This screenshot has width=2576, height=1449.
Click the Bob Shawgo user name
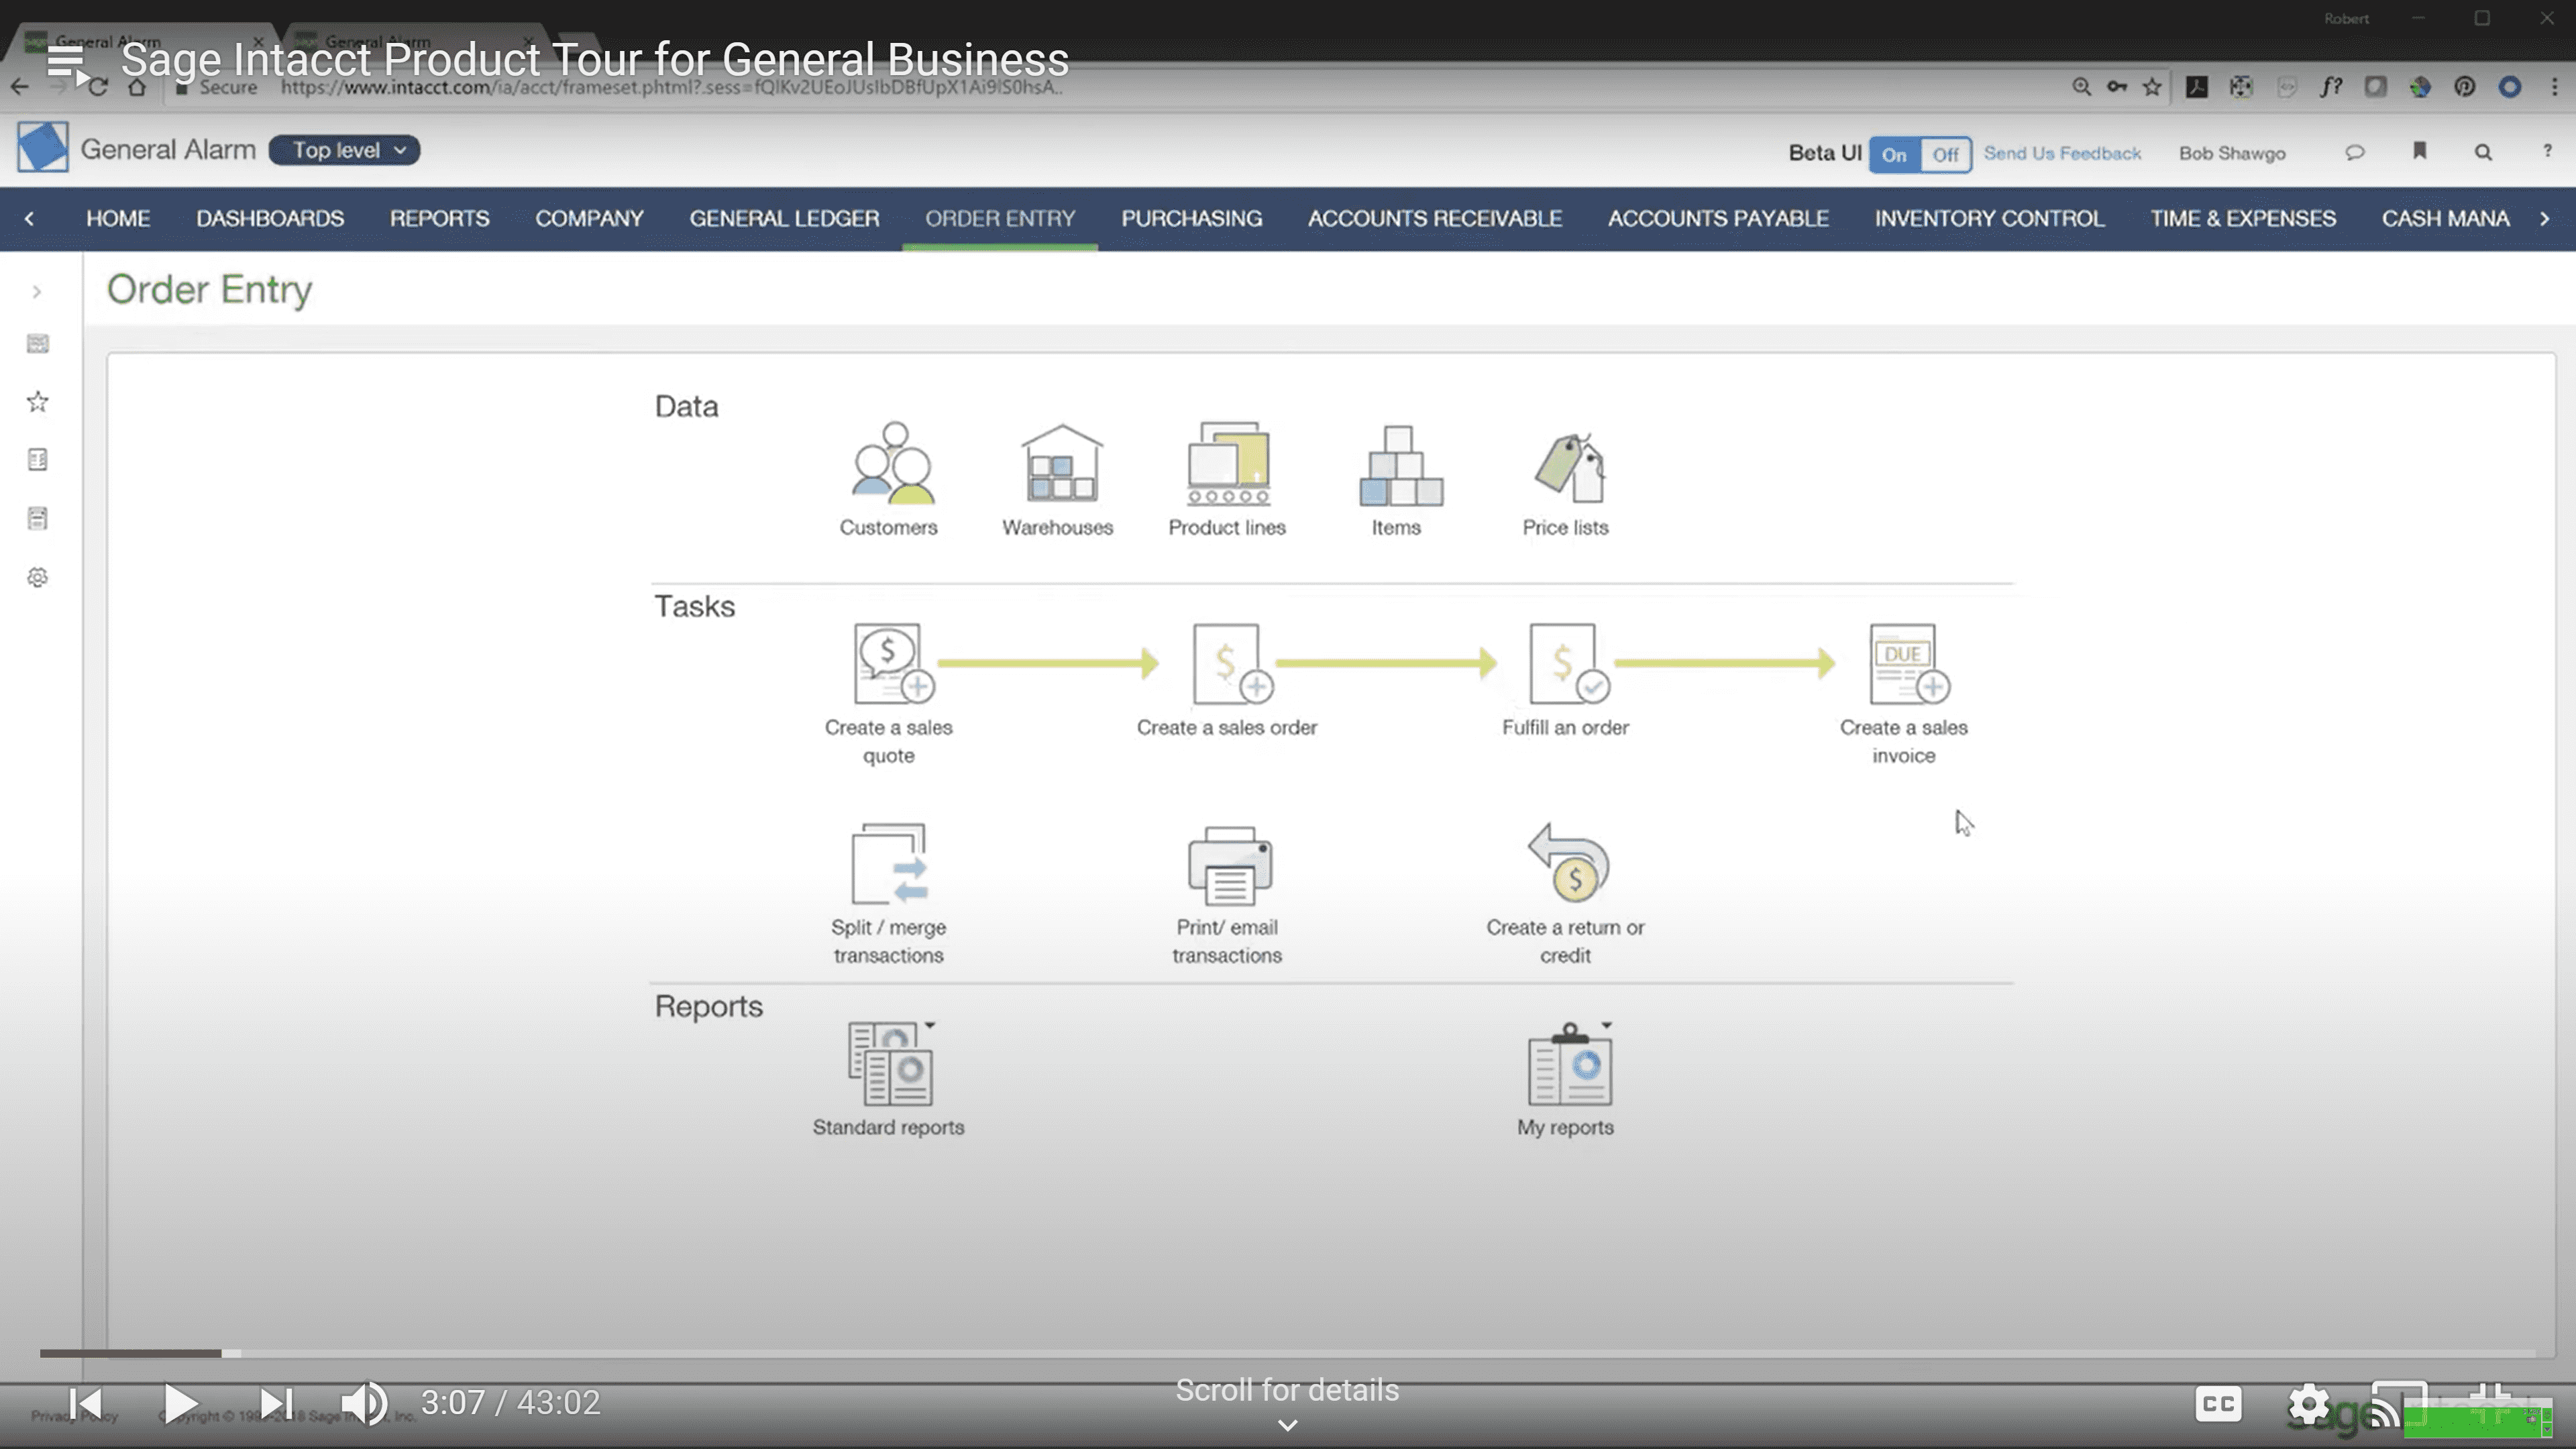tap(2232, 153)
